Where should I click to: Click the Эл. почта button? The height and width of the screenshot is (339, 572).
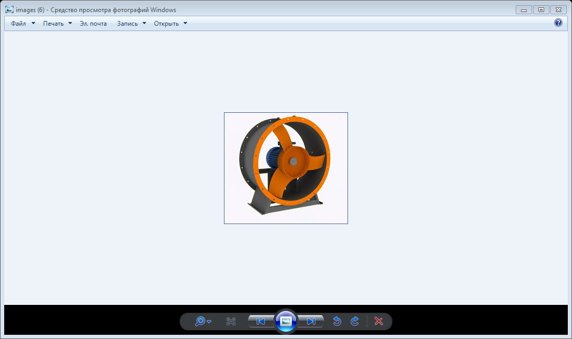click(x=94, y=23)
